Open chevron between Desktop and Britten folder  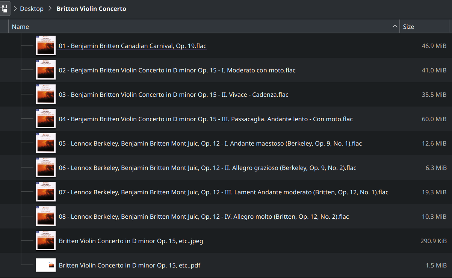coord(50,9)
